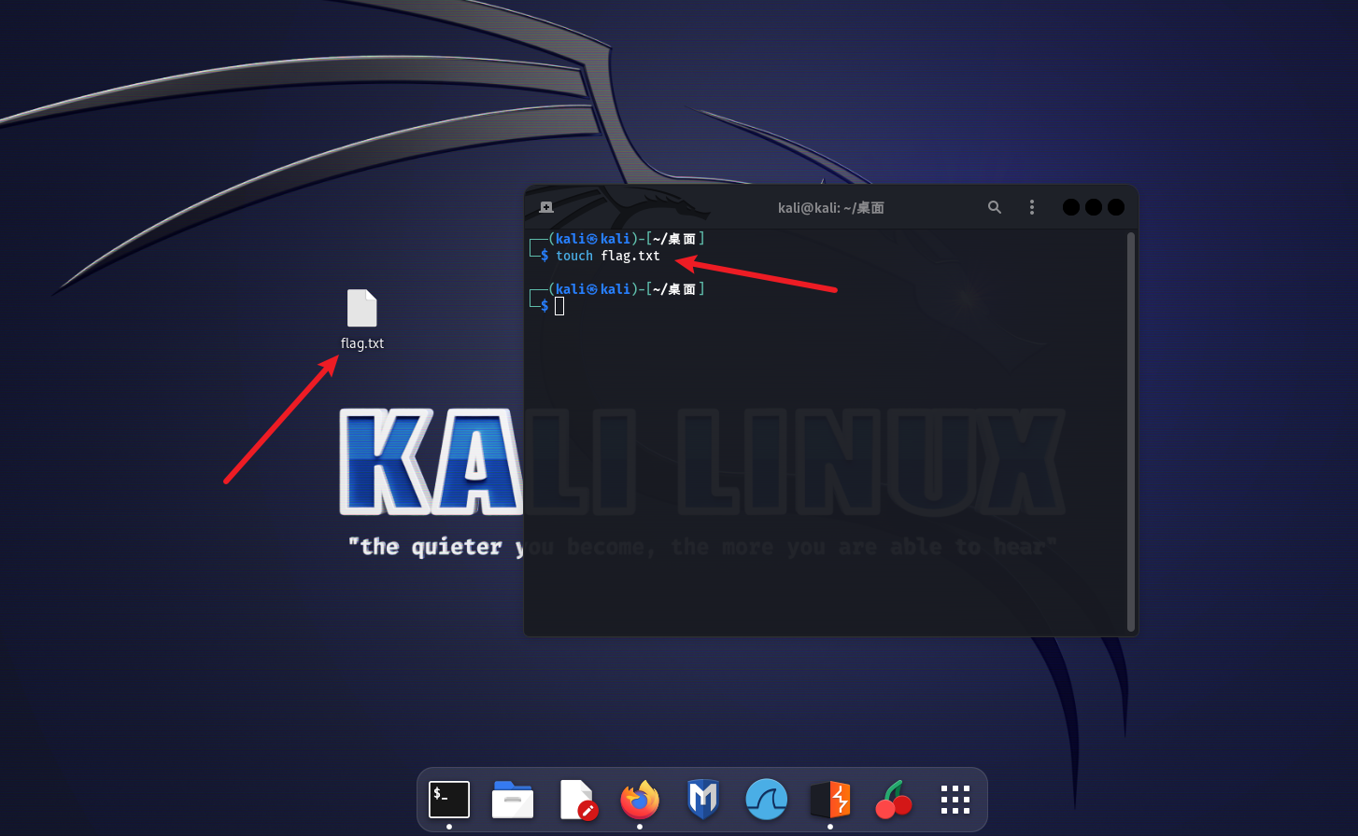This screenshot has height=836, width=1358.
Task: Close the terminal window
Action: point(1116,207)
